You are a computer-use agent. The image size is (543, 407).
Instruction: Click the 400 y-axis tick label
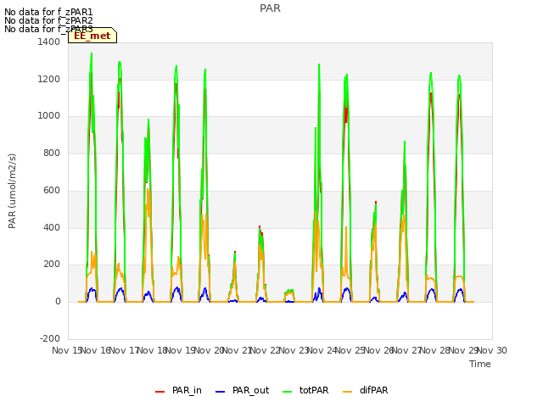point(52,227)
